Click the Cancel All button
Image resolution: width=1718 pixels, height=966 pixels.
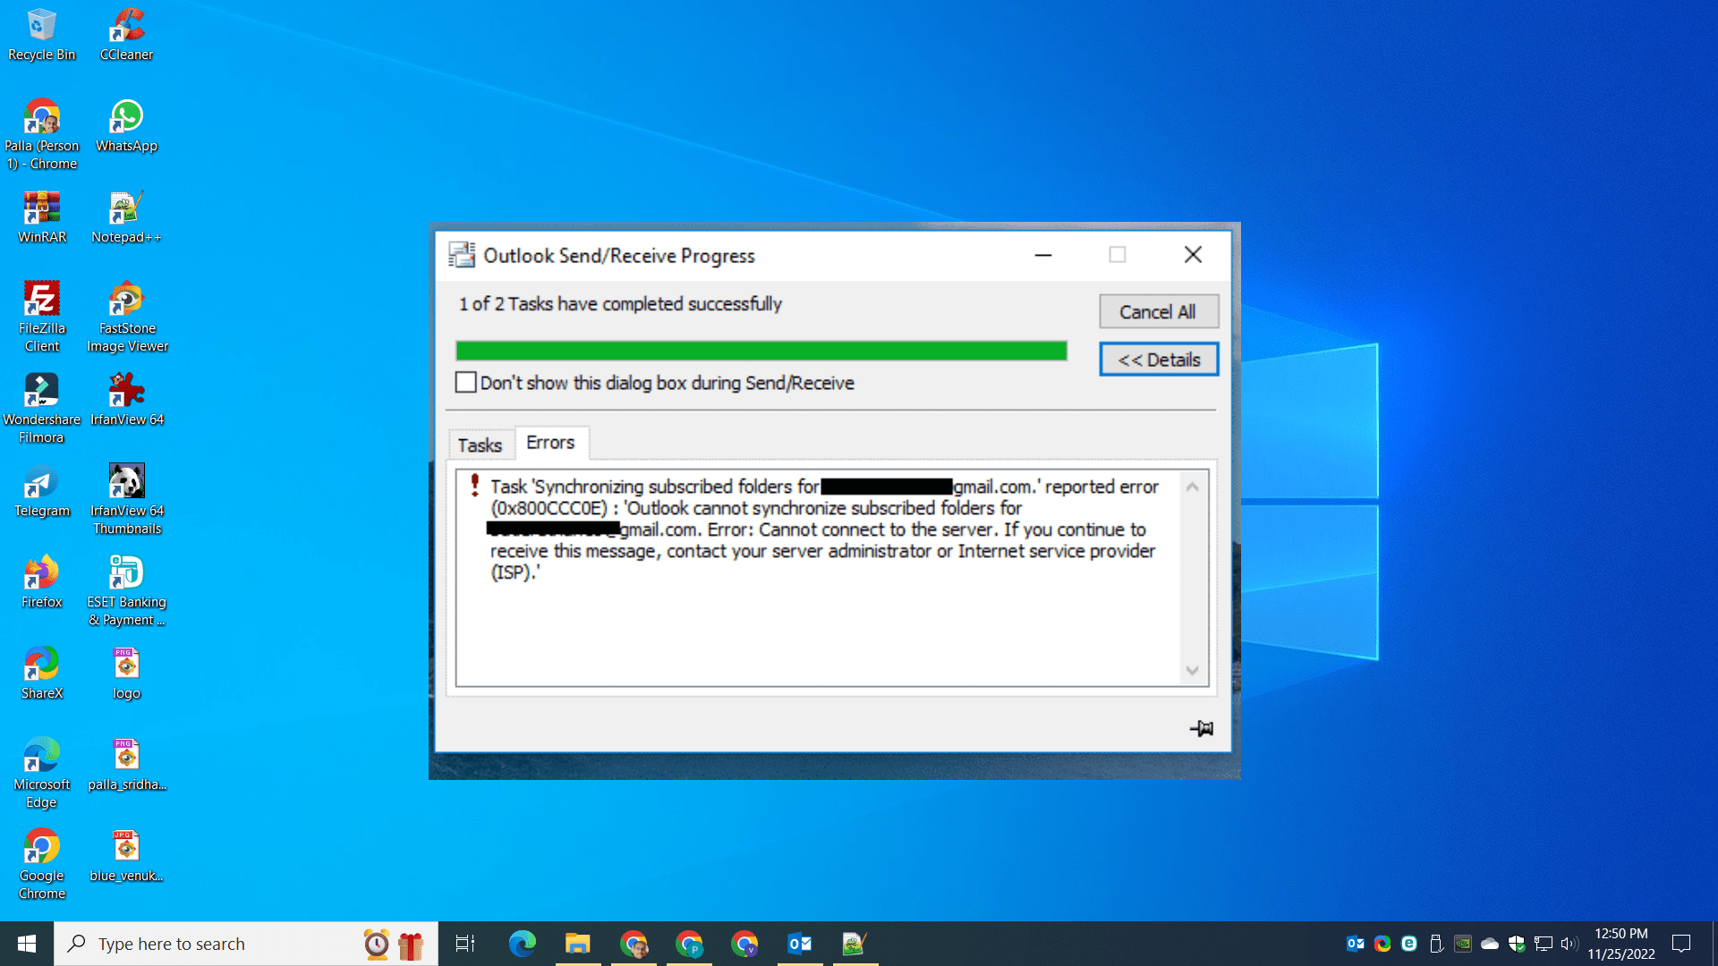[x=1159, y=311]
